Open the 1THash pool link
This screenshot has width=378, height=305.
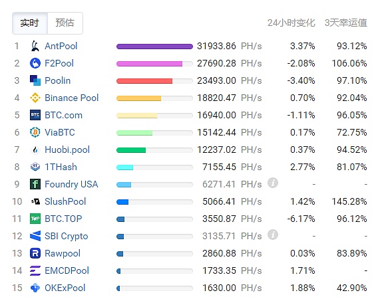click(x=61, y=167)
